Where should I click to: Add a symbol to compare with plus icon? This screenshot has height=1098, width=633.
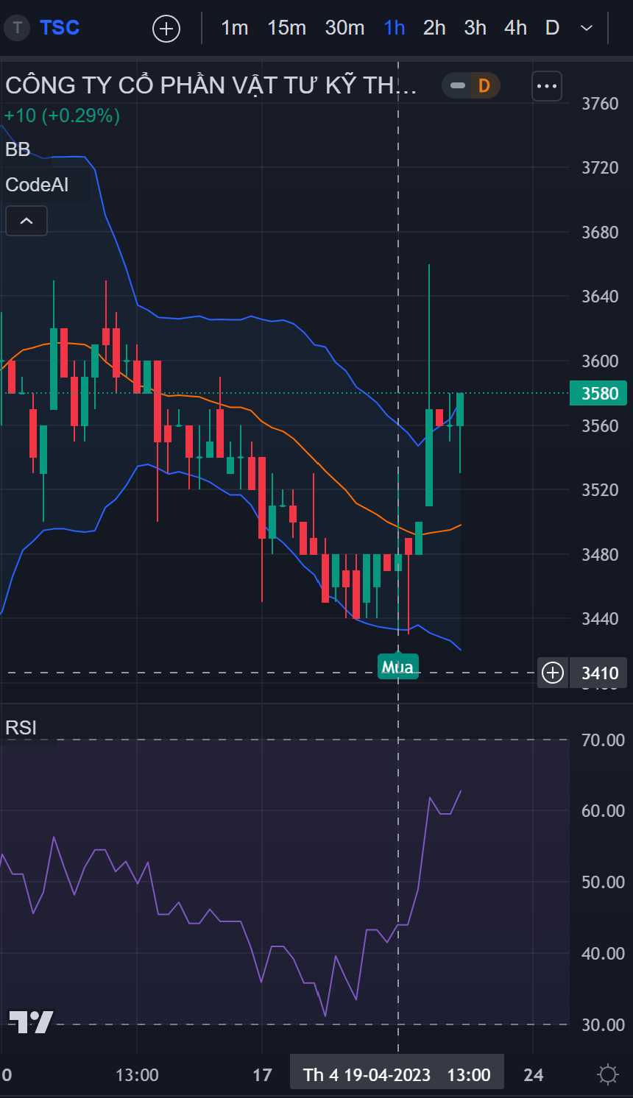point(166,29)
